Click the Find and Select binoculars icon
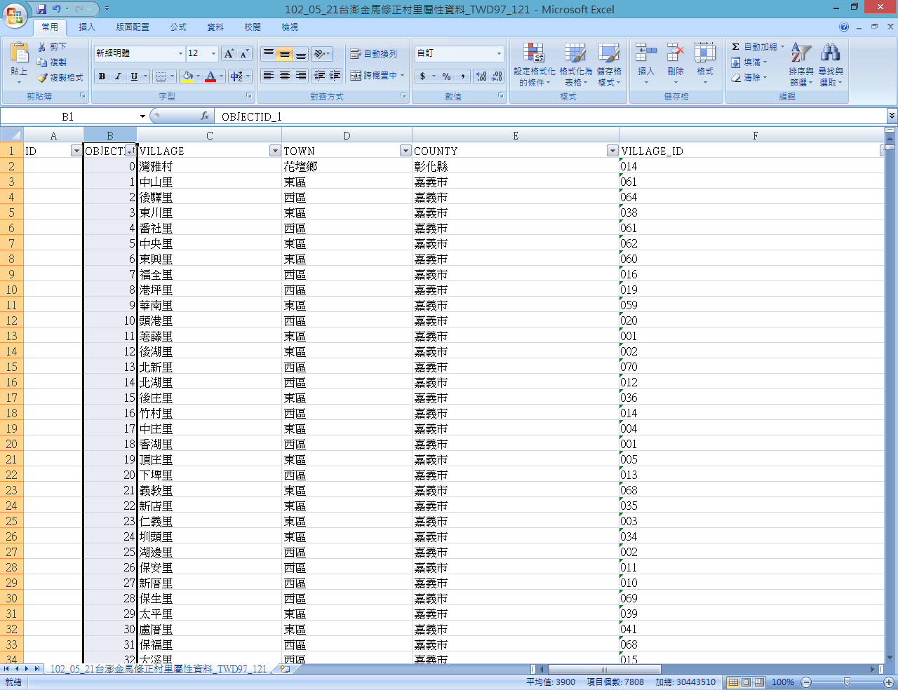This screenshot has height=690, width=898. pyautogui.click(x=830, y=54)
